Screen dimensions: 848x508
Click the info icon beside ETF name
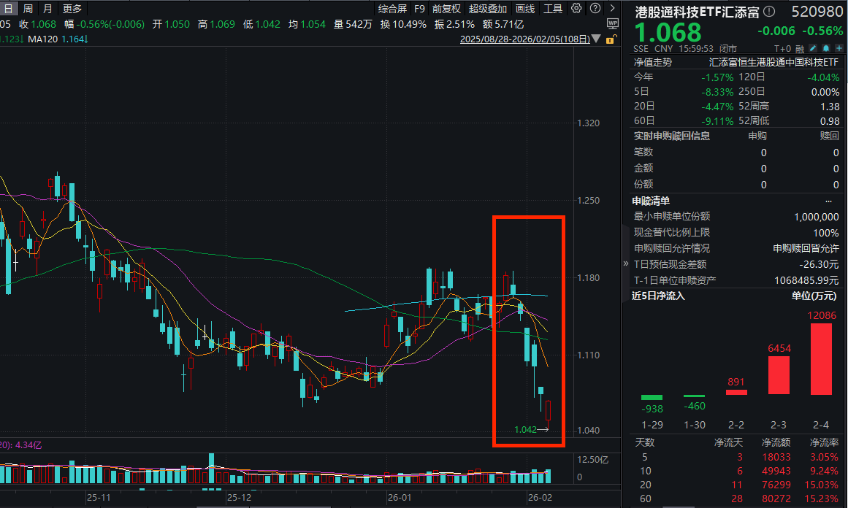[x=769, y=12]
